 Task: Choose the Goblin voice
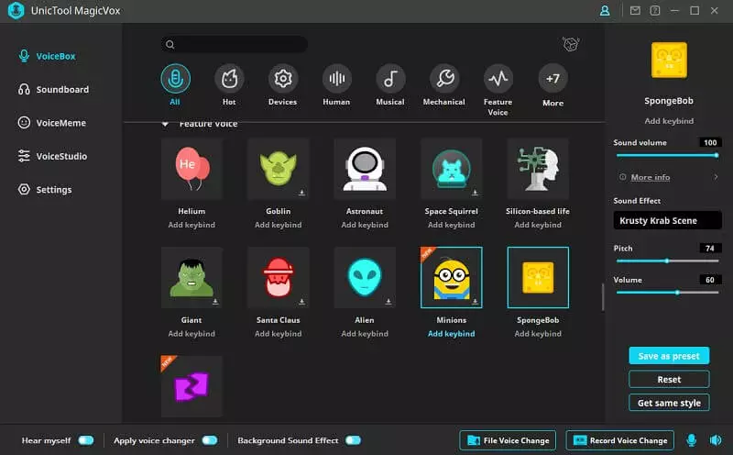coord(279,169)
